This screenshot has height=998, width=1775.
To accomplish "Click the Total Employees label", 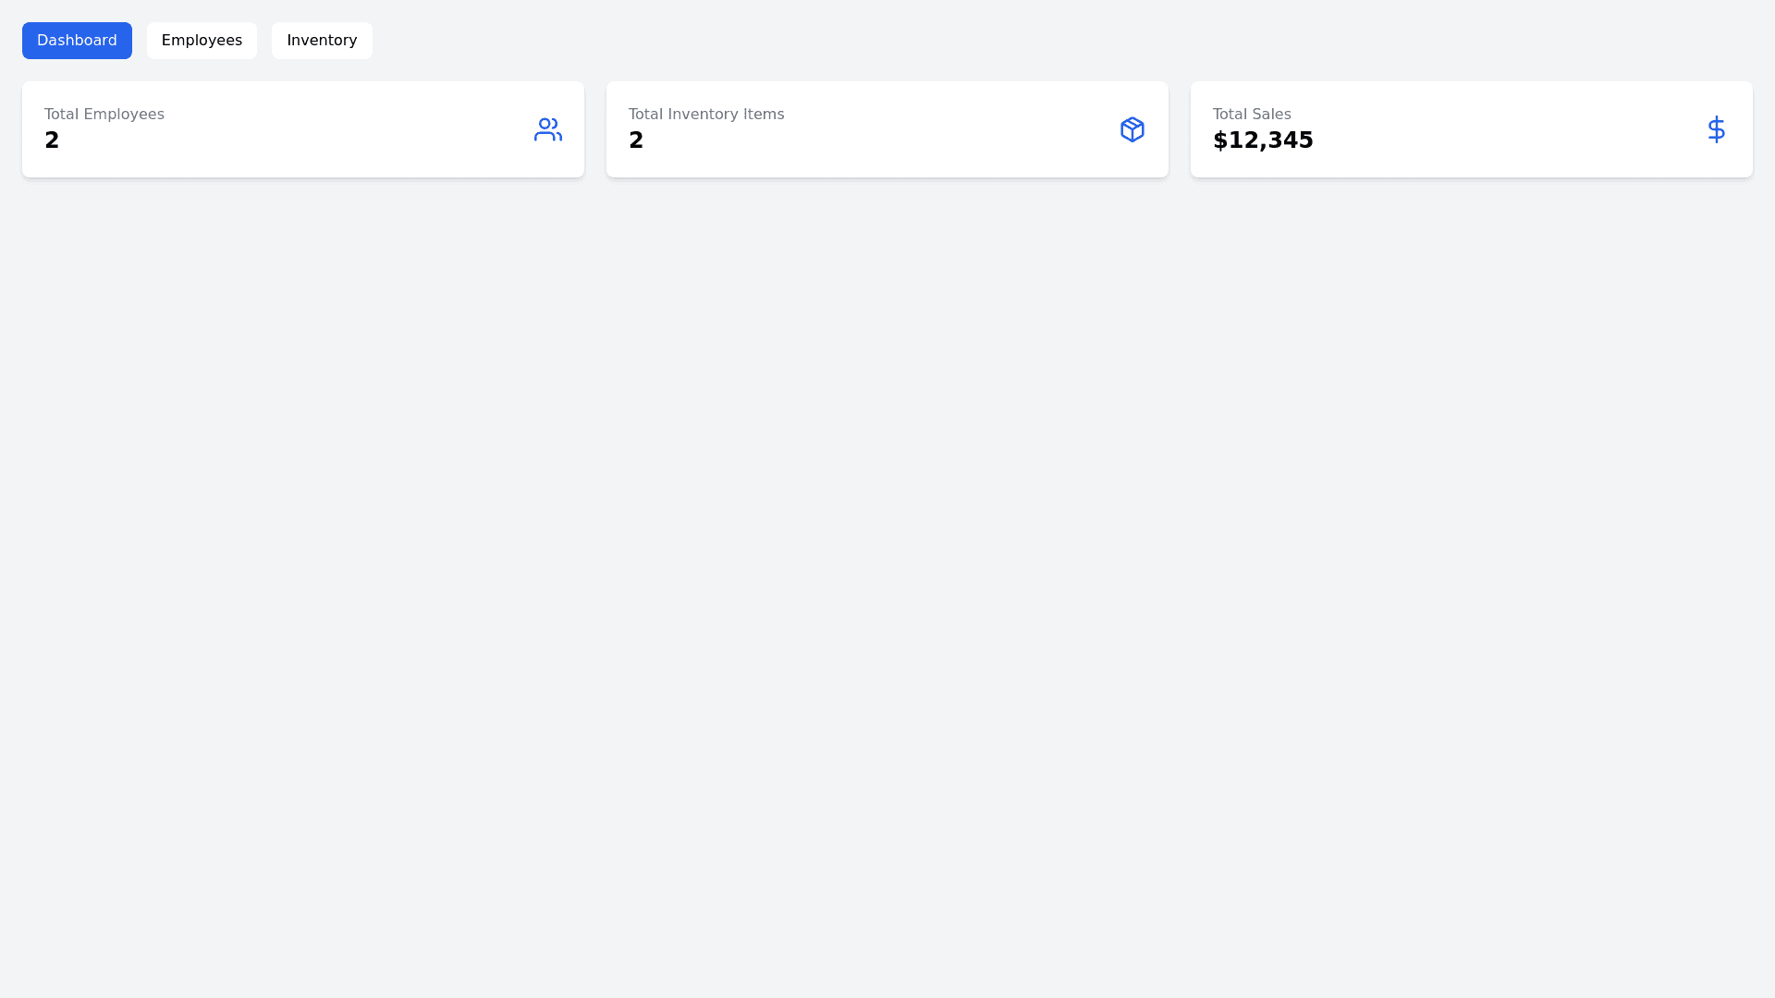I will 104,115.
